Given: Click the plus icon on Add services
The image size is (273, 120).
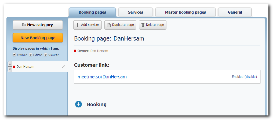Looking at the screenshot, I should (x=78, y=25).
